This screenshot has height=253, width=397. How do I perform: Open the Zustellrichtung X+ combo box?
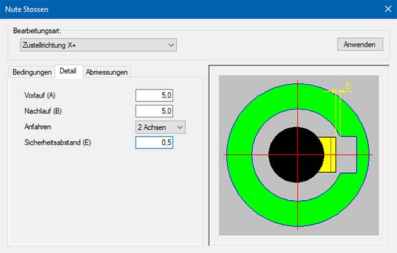pos(98,45)
